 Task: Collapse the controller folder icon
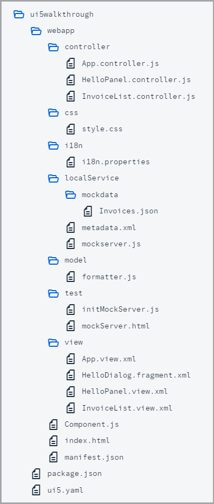pos(53,47)
